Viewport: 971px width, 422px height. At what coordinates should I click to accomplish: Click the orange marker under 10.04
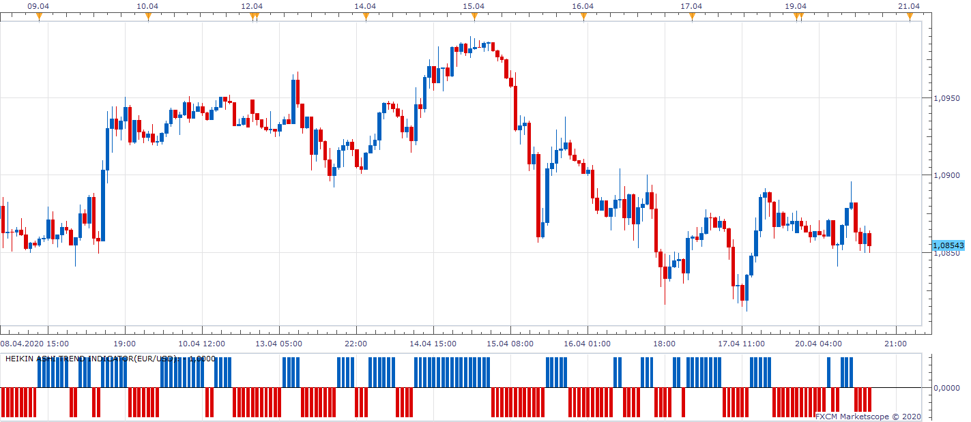point(148,17)
